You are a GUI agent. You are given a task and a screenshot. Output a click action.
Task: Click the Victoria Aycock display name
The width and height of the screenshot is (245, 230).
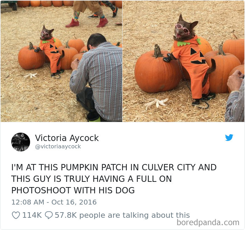[67, 138]
